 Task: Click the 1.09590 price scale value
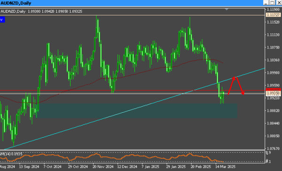(x=274, y=85)
